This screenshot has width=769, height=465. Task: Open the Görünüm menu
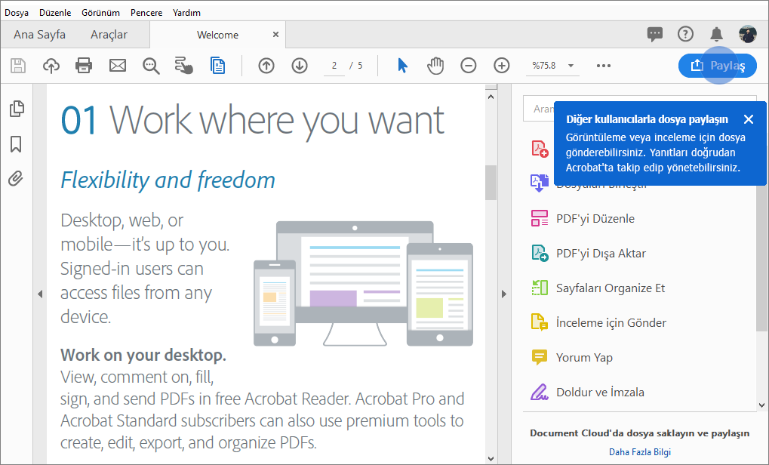click(x=100, y=12)
